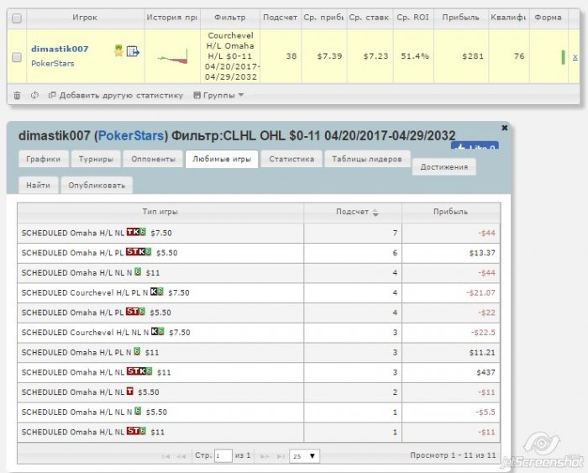Tick the select-all checkbox in table header

tap(17, 18)
